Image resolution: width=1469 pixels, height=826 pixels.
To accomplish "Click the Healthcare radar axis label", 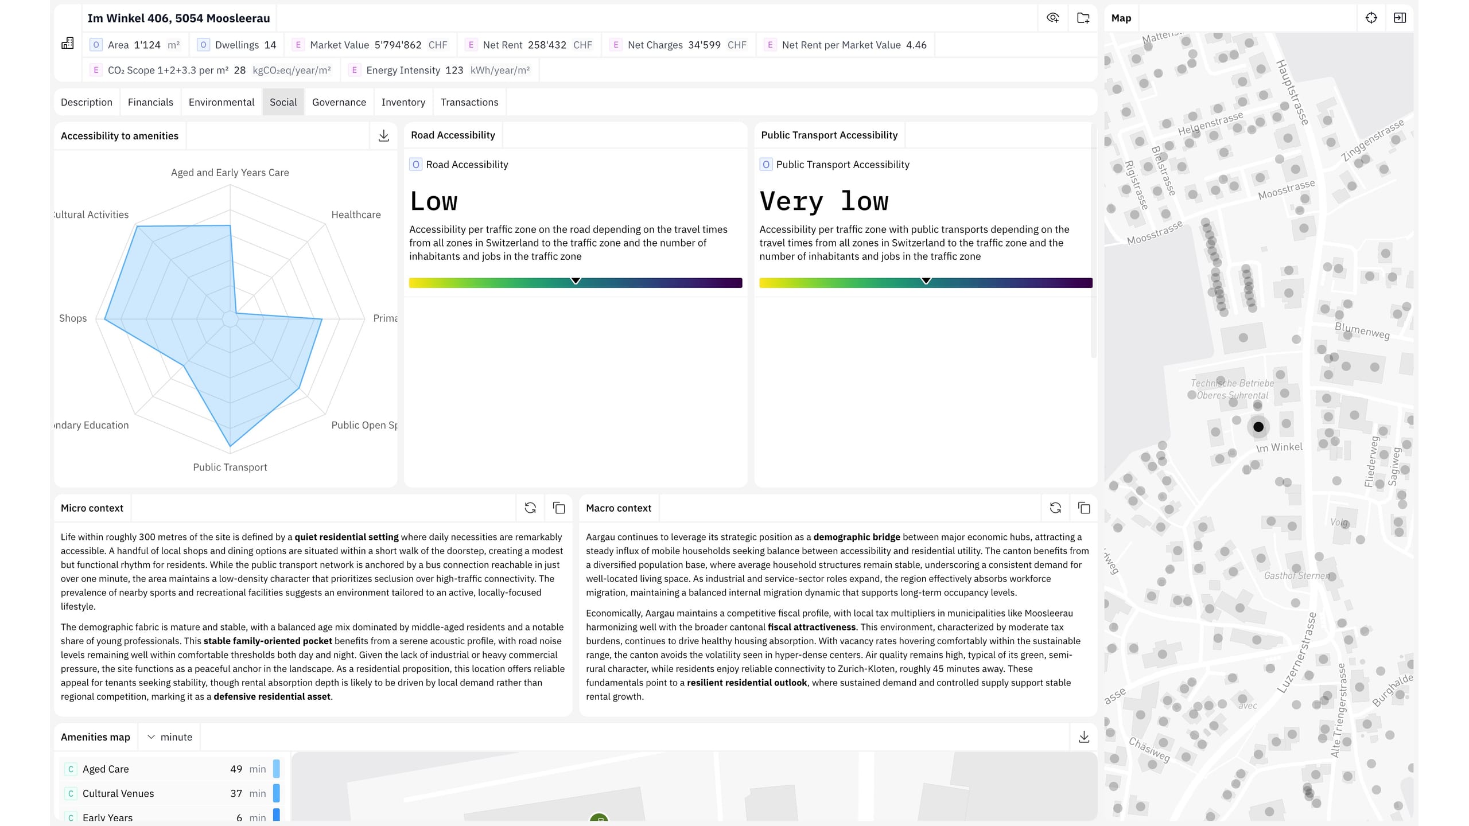I will 356,215.
